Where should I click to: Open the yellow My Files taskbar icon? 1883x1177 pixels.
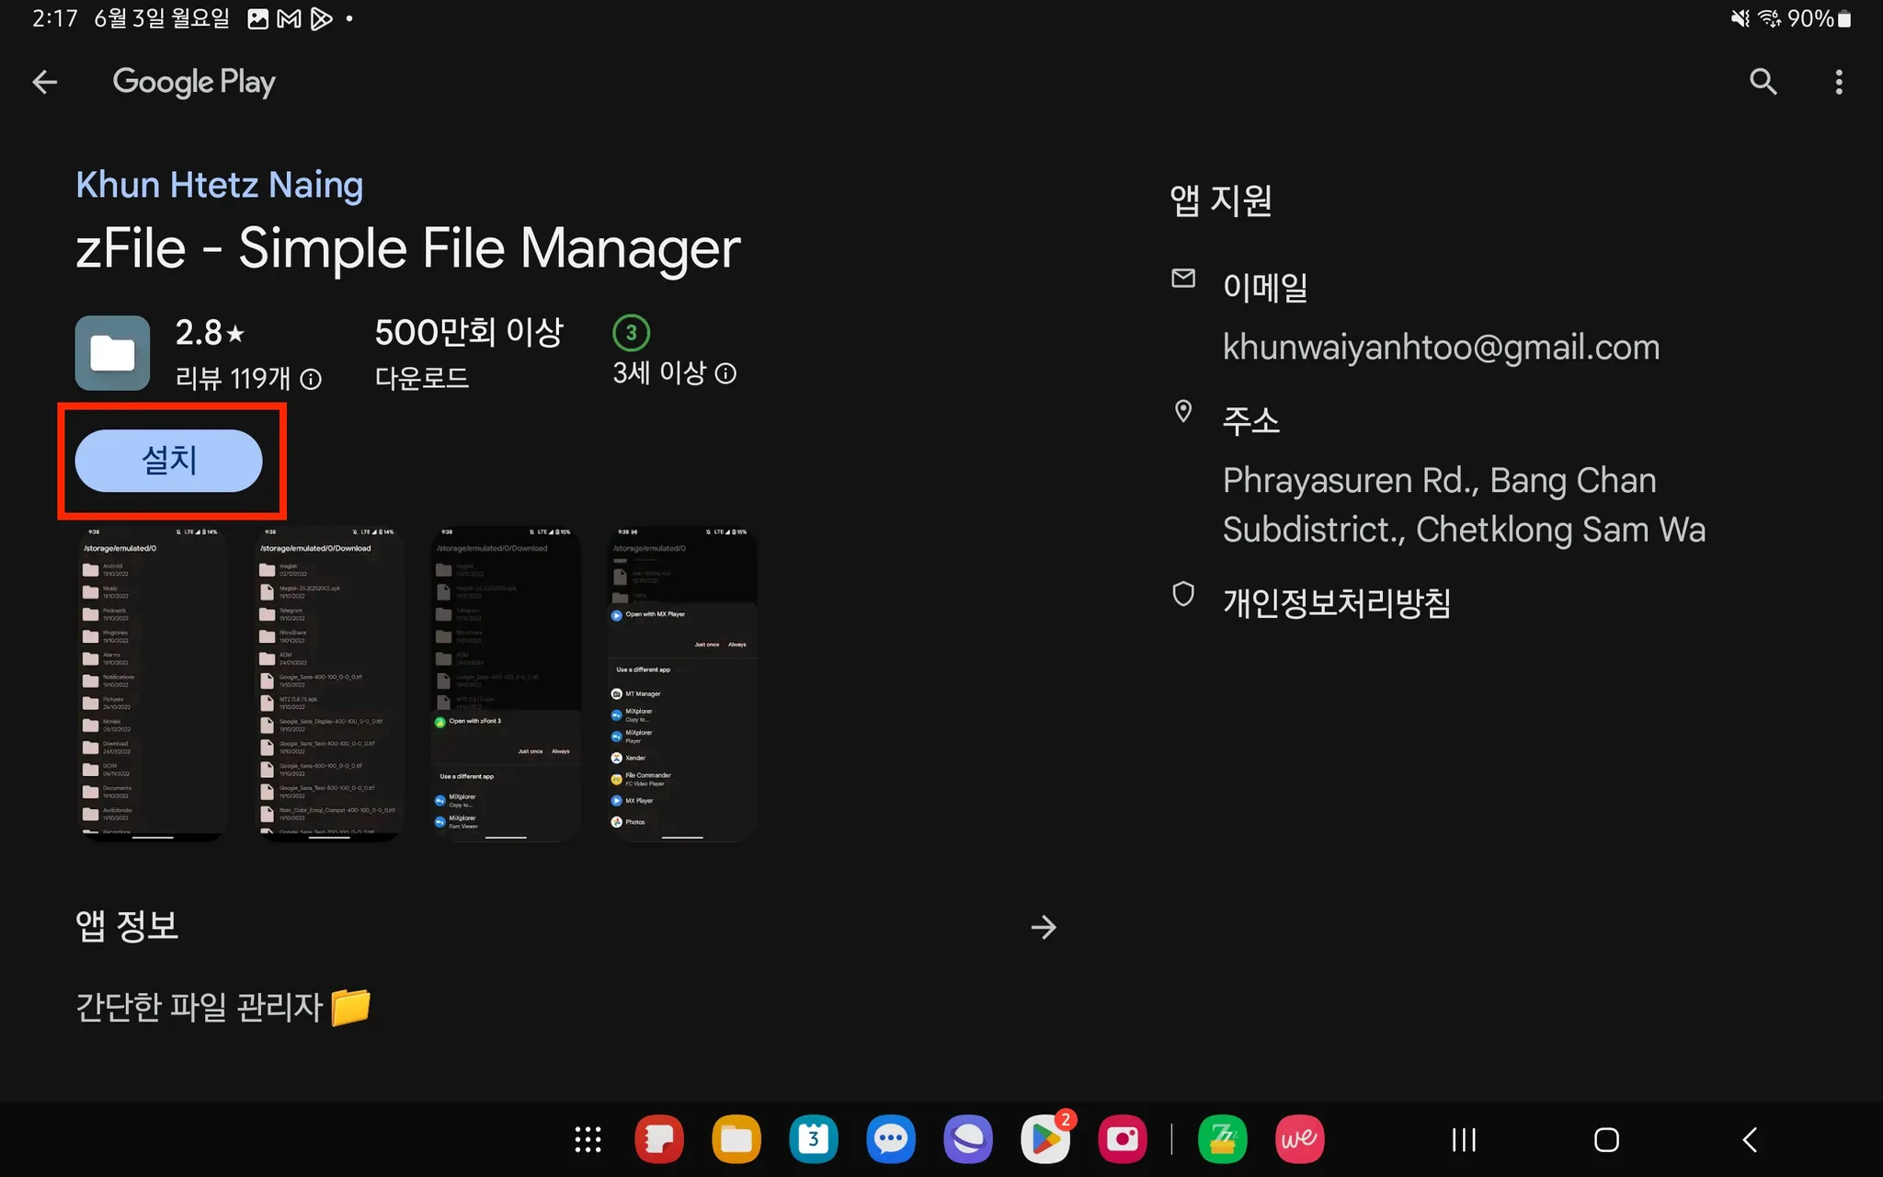736,1139
